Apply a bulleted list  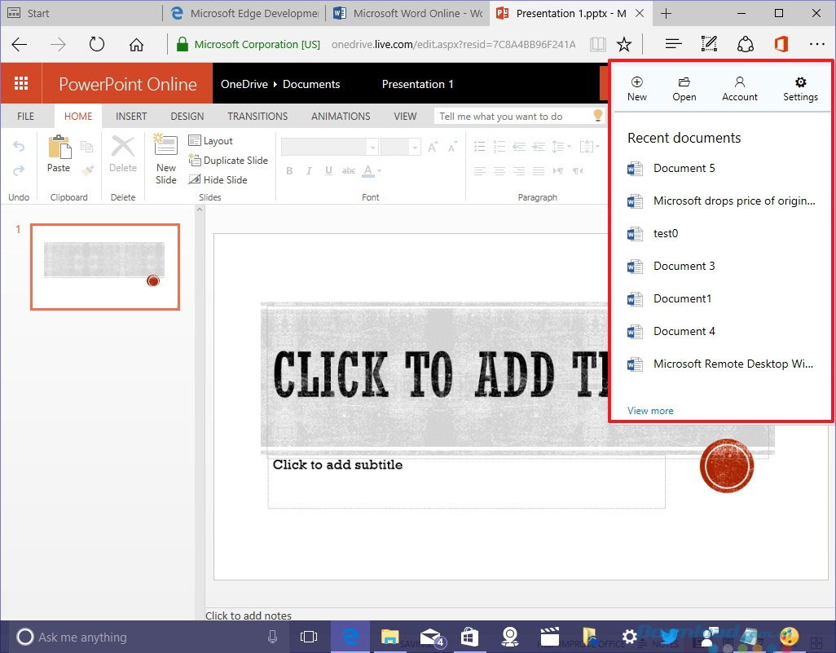pos(480,144)
